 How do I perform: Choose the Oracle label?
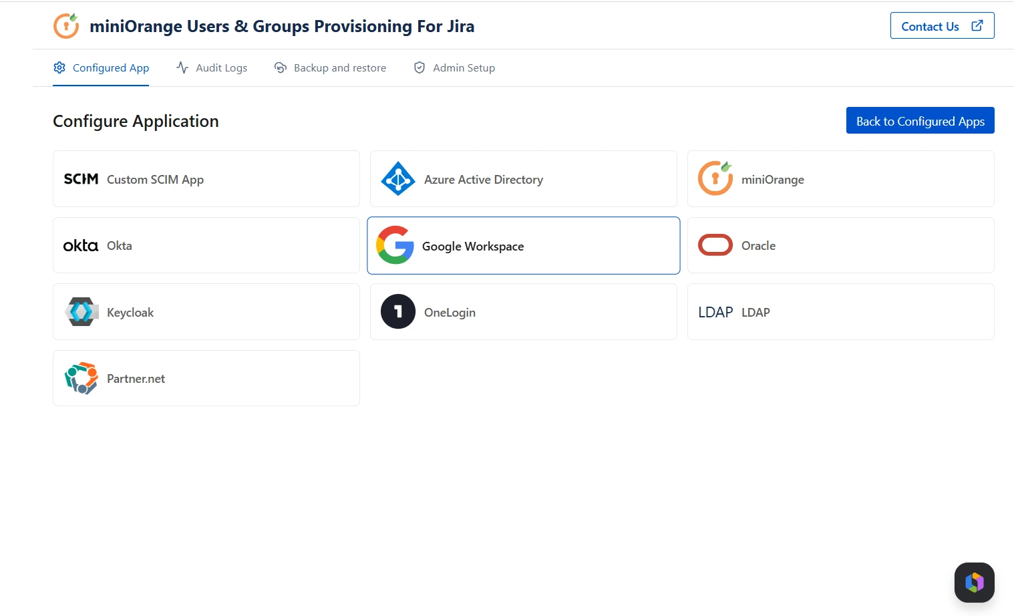(759, 245)
